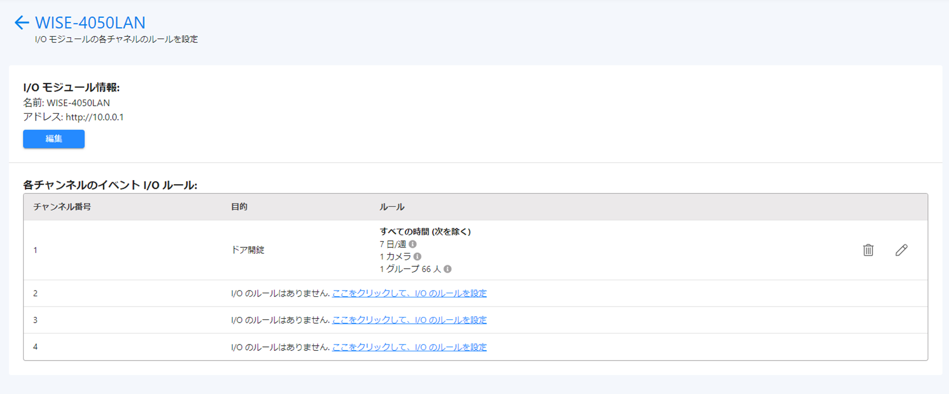Edit channel 1 rule with pencil icon
Screen dimensions: 949x394
pos(901,250)
